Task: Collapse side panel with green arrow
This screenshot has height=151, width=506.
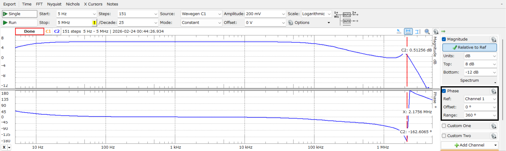Action: [443, 31]
